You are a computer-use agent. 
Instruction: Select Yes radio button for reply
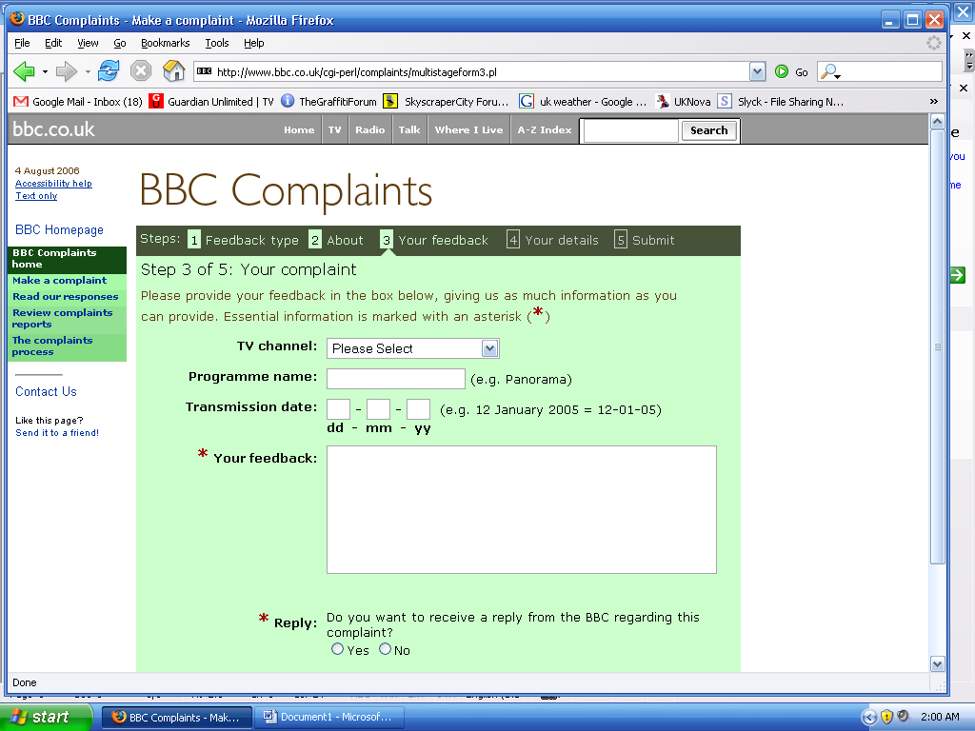pos(337,649)
